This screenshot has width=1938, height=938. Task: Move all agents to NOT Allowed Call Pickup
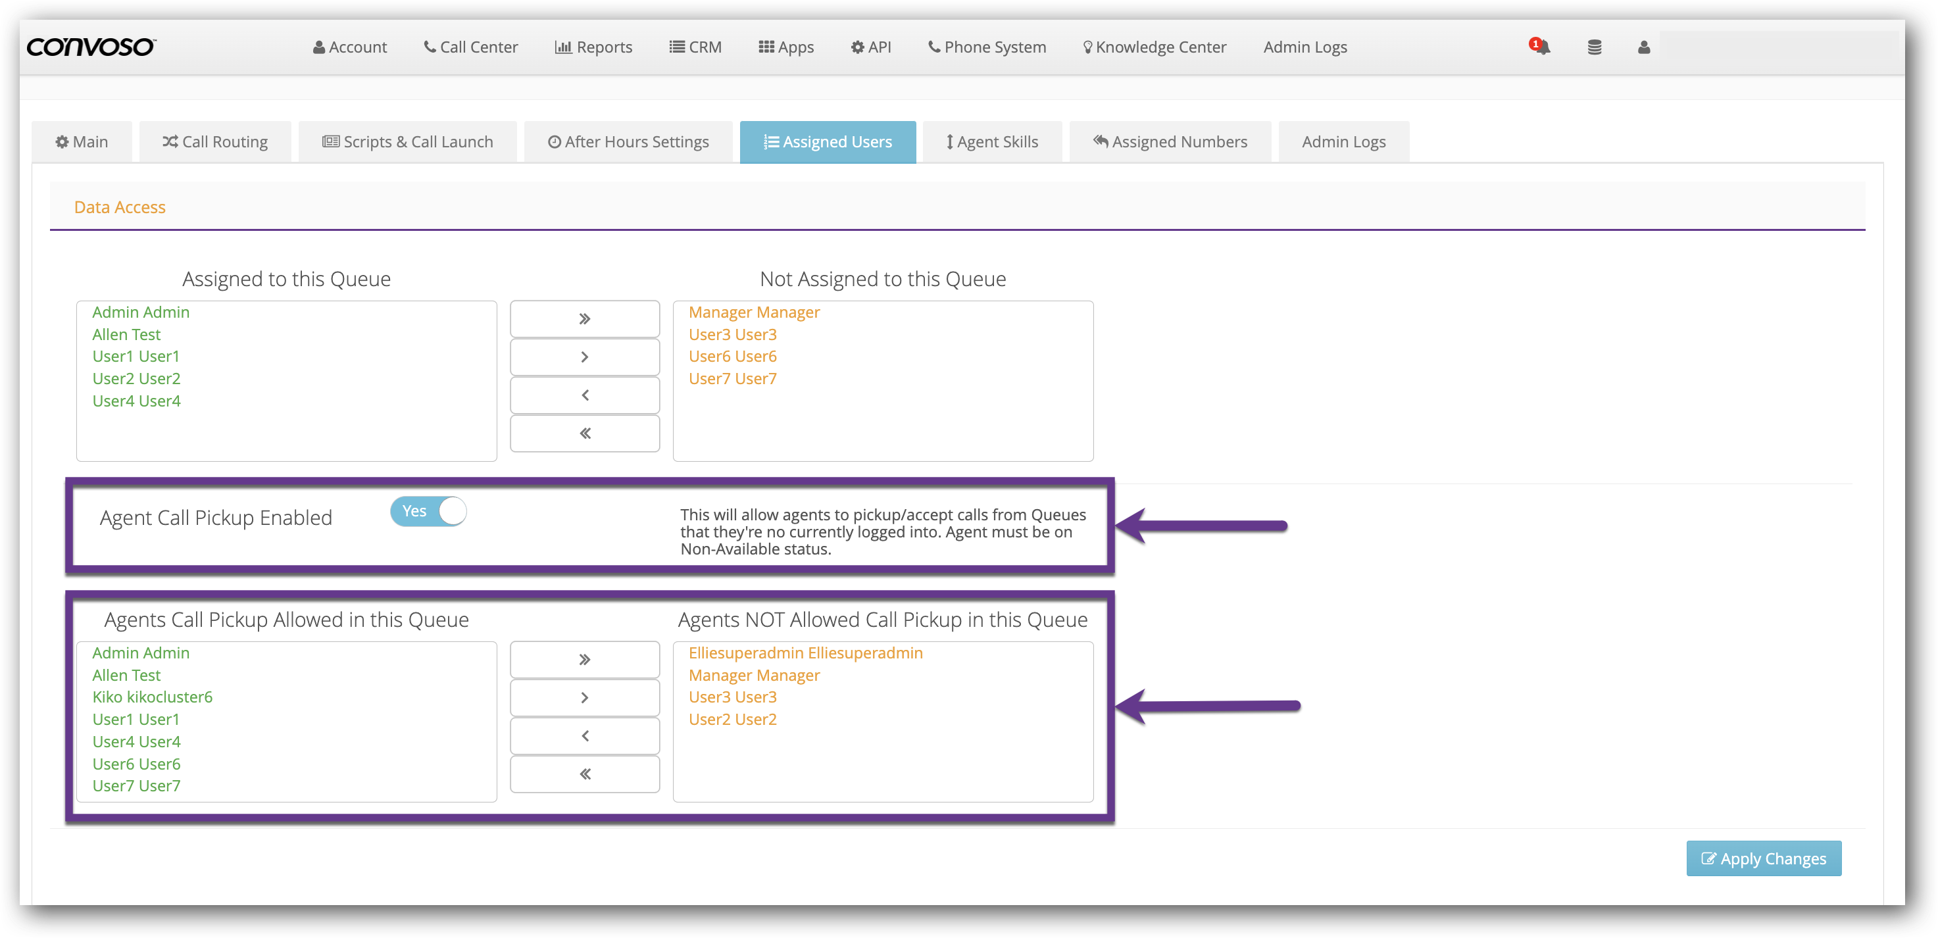[585, 660]
